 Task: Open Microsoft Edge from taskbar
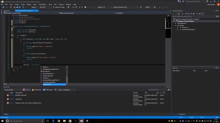coord(53,121)
